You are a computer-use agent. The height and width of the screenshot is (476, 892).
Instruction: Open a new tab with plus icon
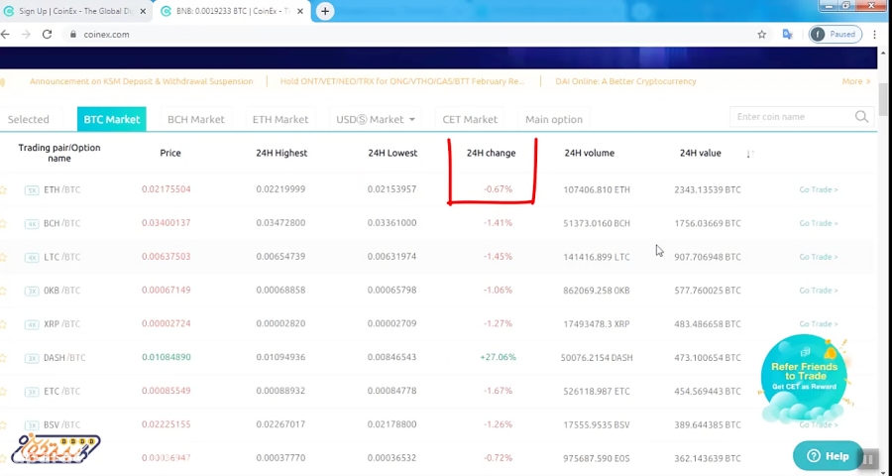tap(325, 11)
